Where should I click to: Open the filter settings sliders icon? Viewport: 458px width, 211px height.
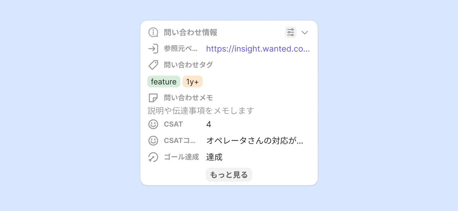click(x=290, y=32)
